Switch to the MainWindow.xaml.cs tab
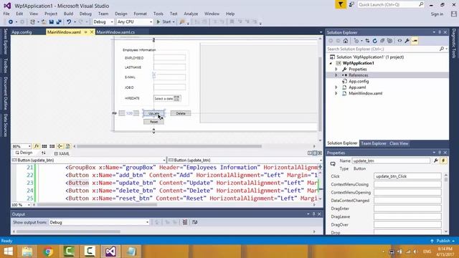Viewport: 459px width, 258px height. coord(115,32)
